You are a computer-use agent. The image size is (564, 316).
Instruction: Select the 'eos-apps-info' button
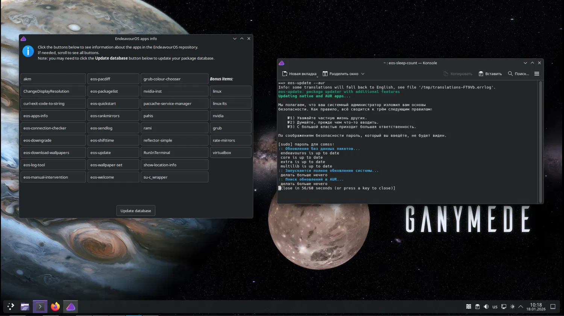click(x=53, y=116)
